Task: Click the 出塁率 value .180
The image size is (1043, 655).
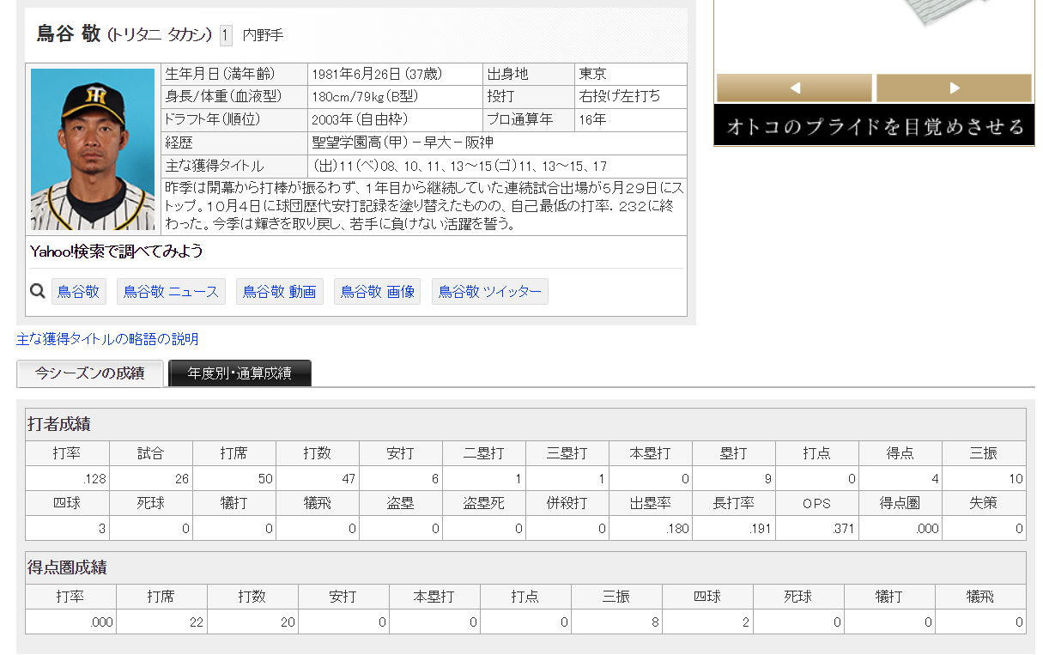Action: (x=650, y=529)
